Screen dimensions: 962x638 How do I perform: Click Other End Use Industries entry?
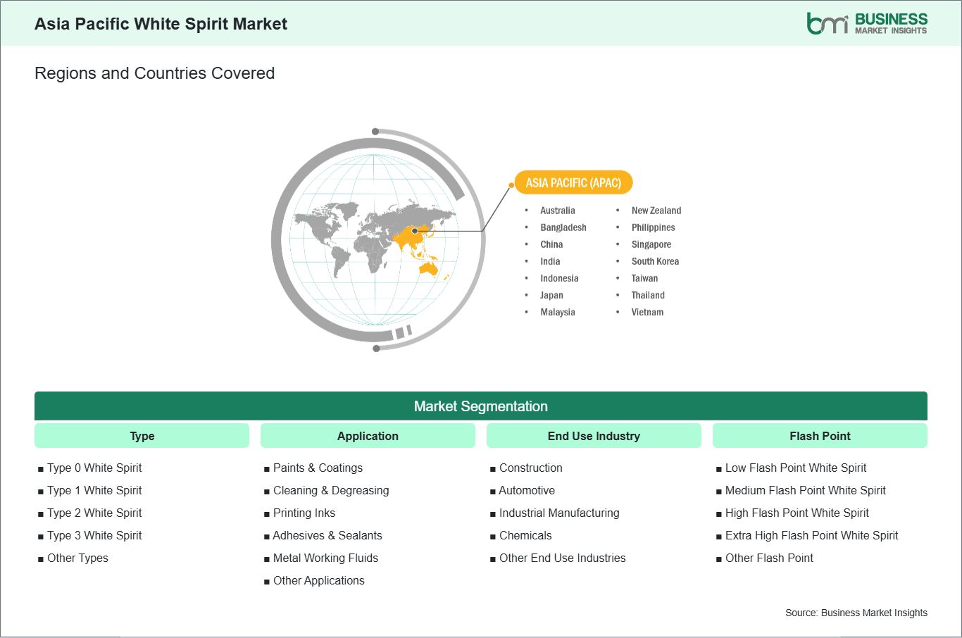click(563, 558)
